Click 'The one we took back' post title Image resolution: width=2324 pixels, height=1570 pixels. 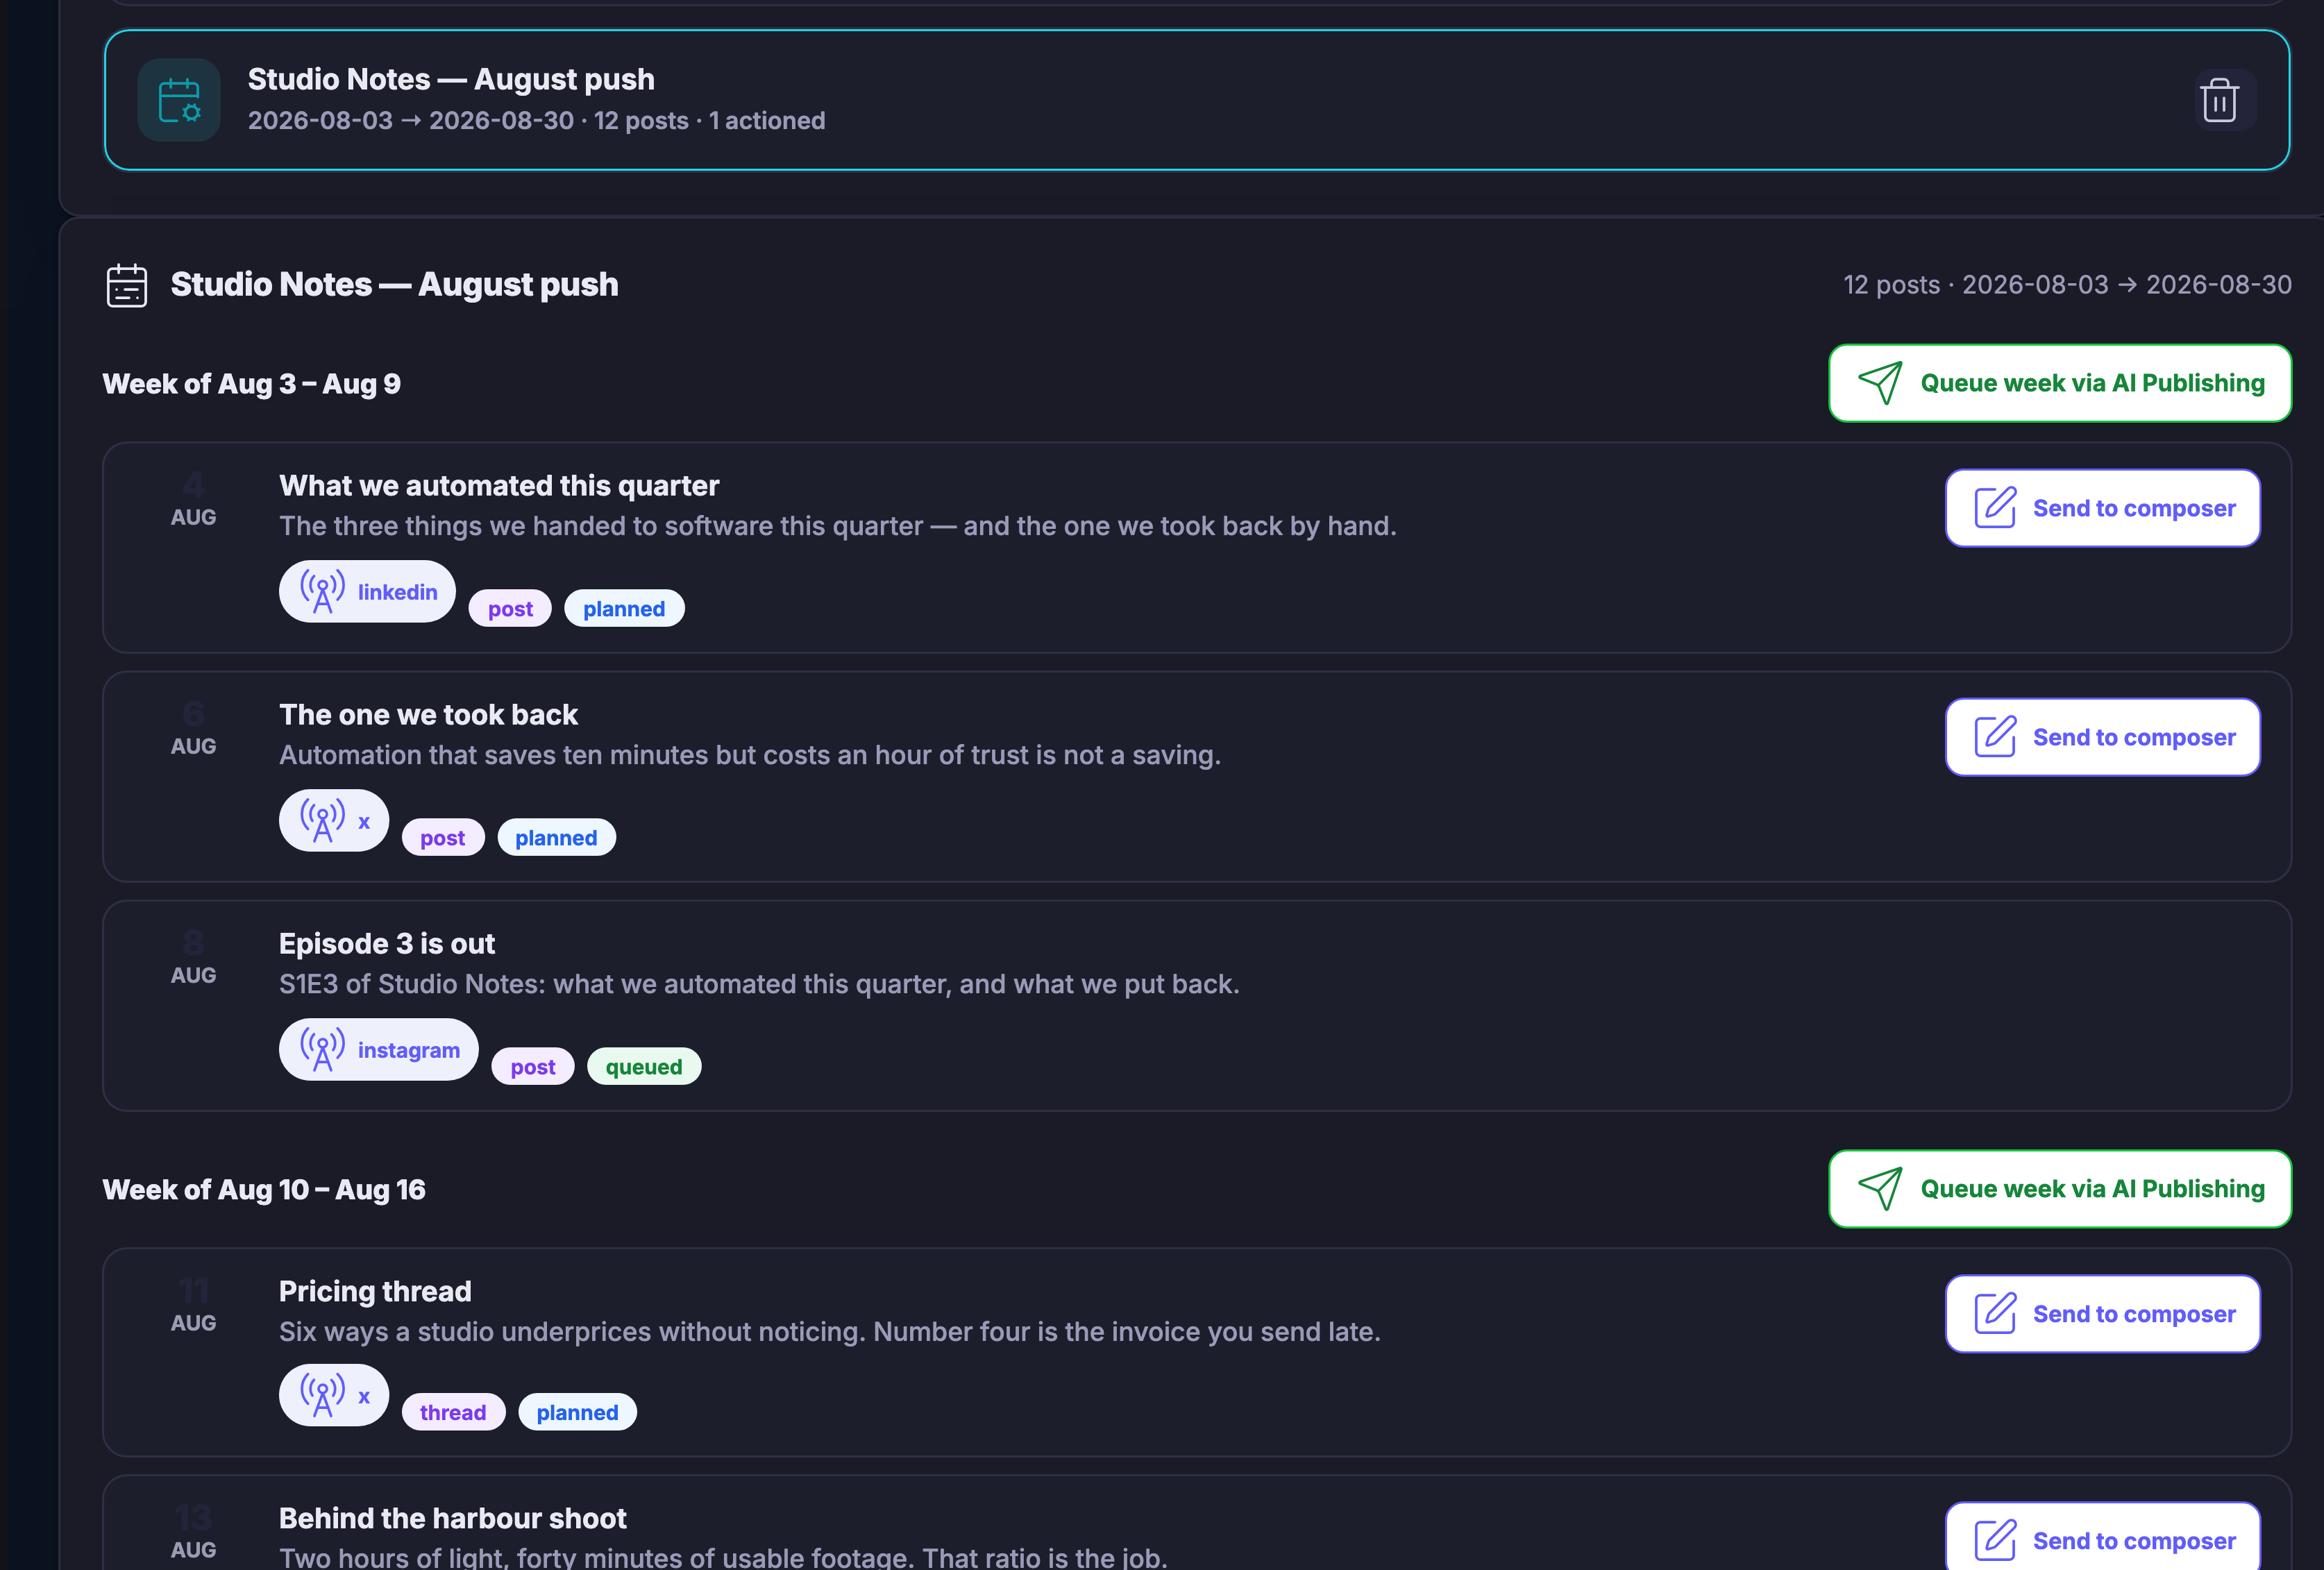tap(428, 715)
